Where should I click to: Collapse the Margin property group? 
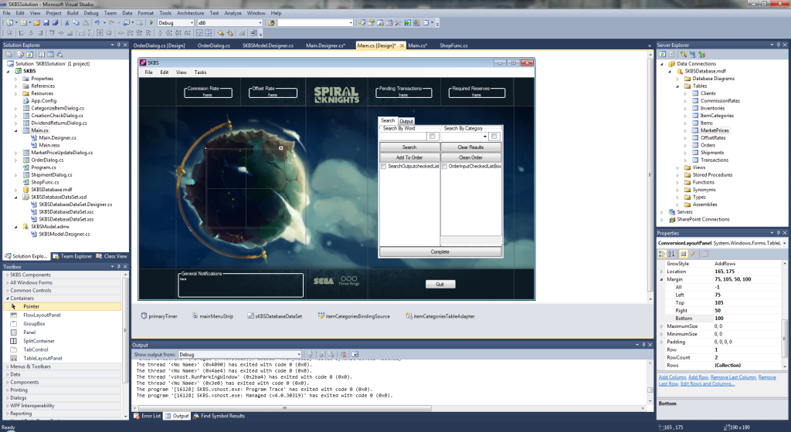(x=661, y=279)
